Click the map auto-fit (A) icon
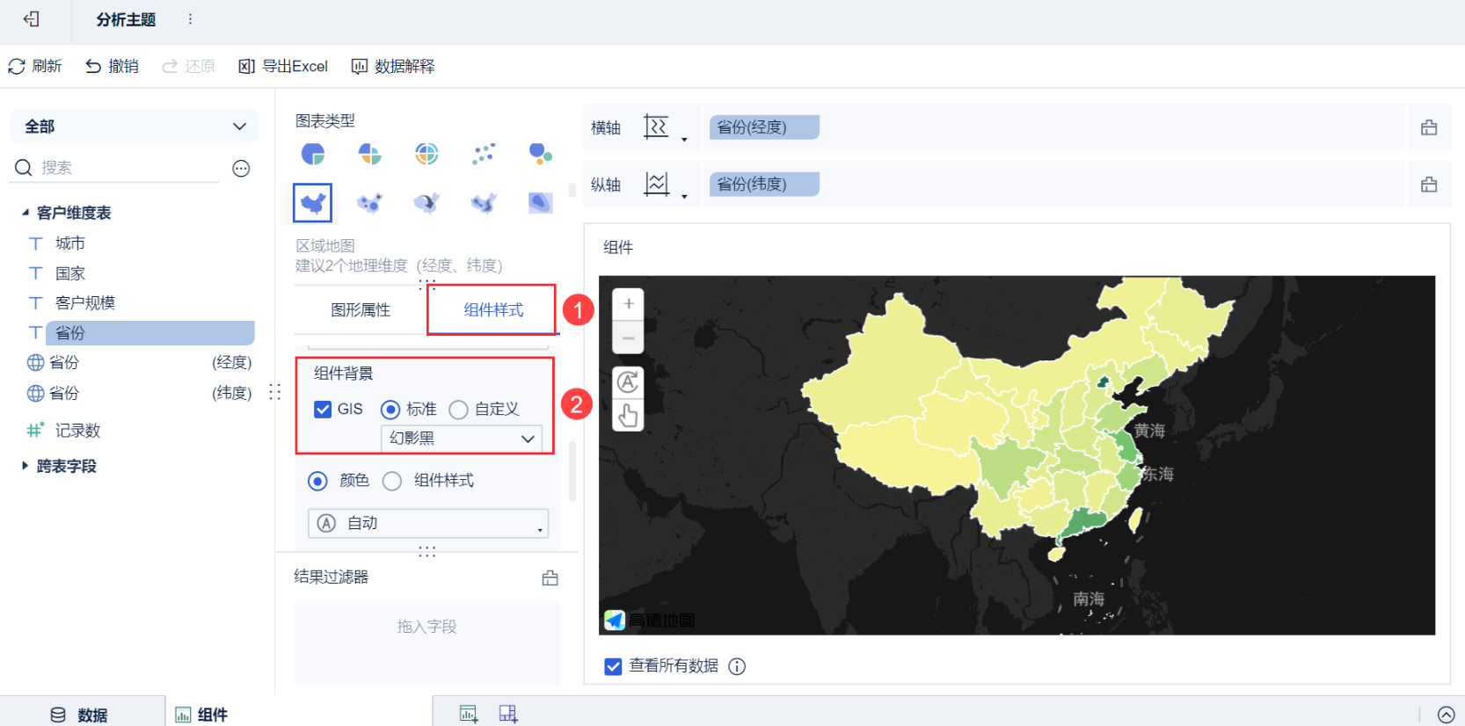 point(628,382)
